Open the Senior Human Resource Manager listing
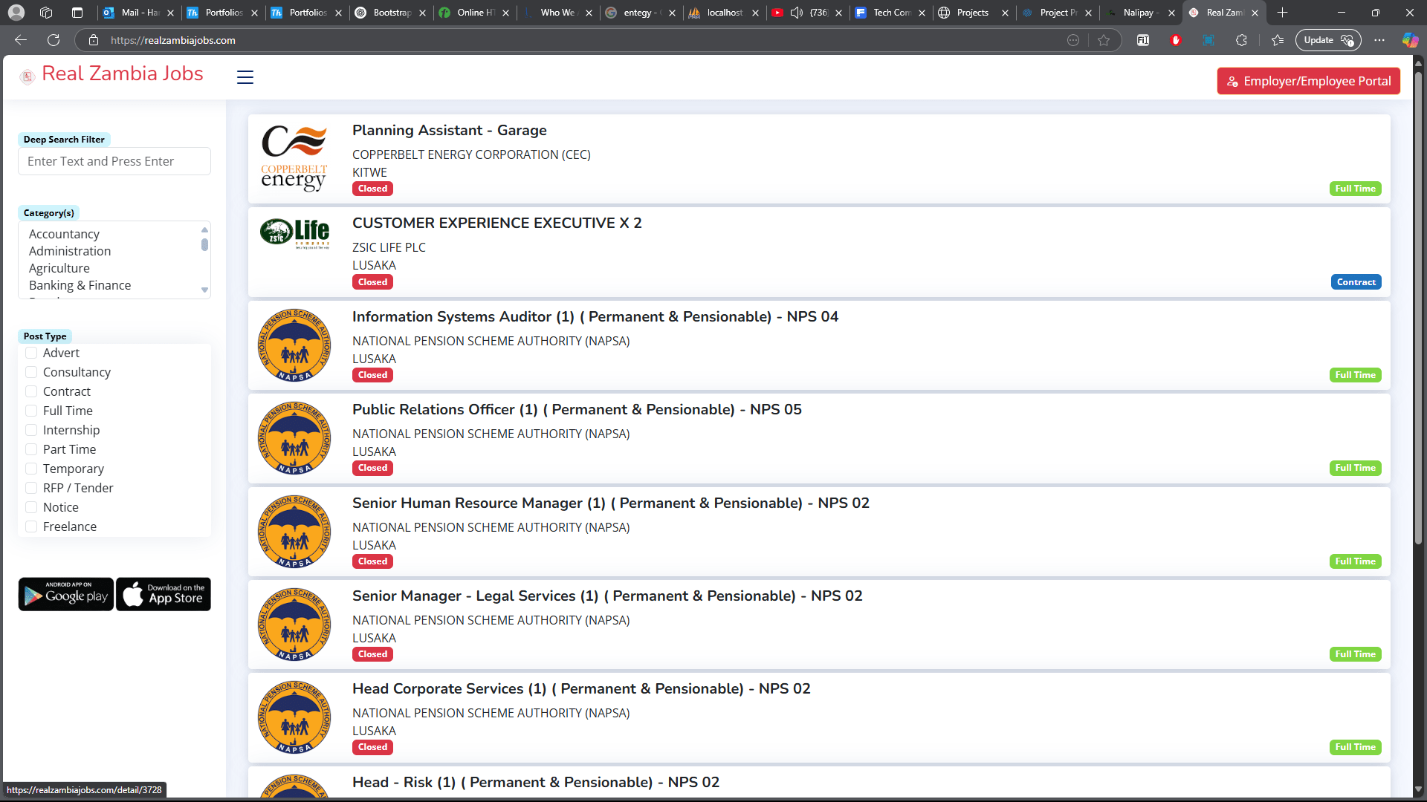Image resolution: width=1427 pixels, height=802 pixels. 610,503
